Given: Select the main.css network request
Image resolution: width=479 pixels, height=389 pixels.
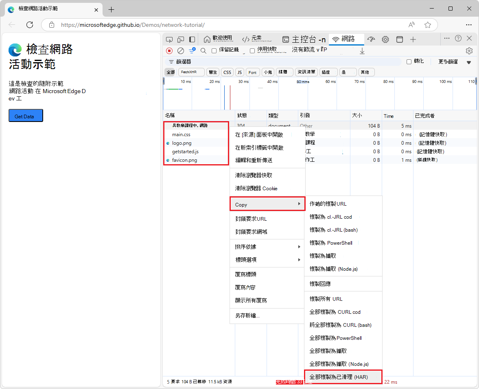Looking at the screenshot, I should 182,134.
